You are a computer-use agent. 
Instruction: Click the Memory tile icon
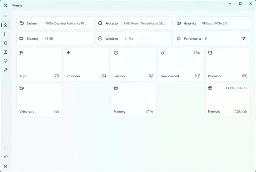[x=115, y=88]
